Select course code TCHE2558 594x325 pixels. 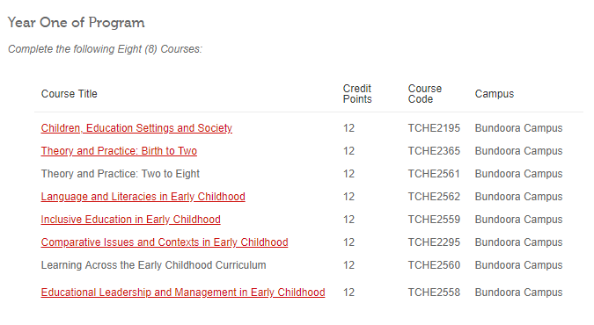[x=434, y=292]
